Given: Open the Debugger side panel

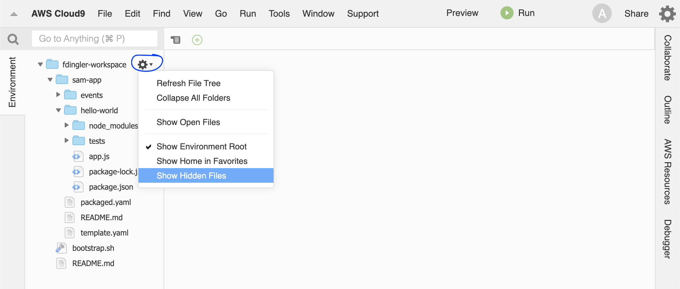Looking at the screenshot, I should click(667, 239).
